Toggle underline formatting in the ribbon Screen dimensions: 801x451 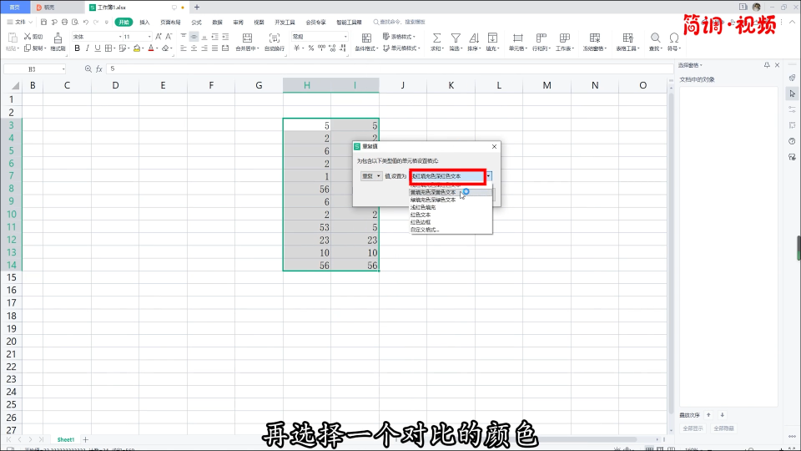tap(97, 48)
